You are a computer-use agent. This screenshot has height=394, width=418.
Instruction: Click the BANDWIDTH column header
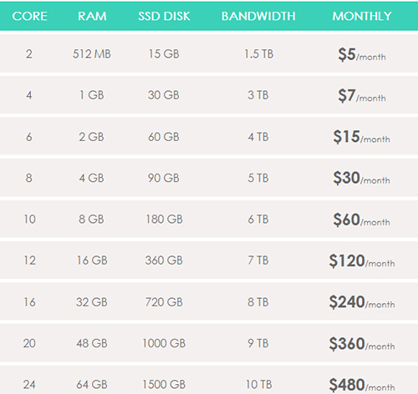click(258, 16)
